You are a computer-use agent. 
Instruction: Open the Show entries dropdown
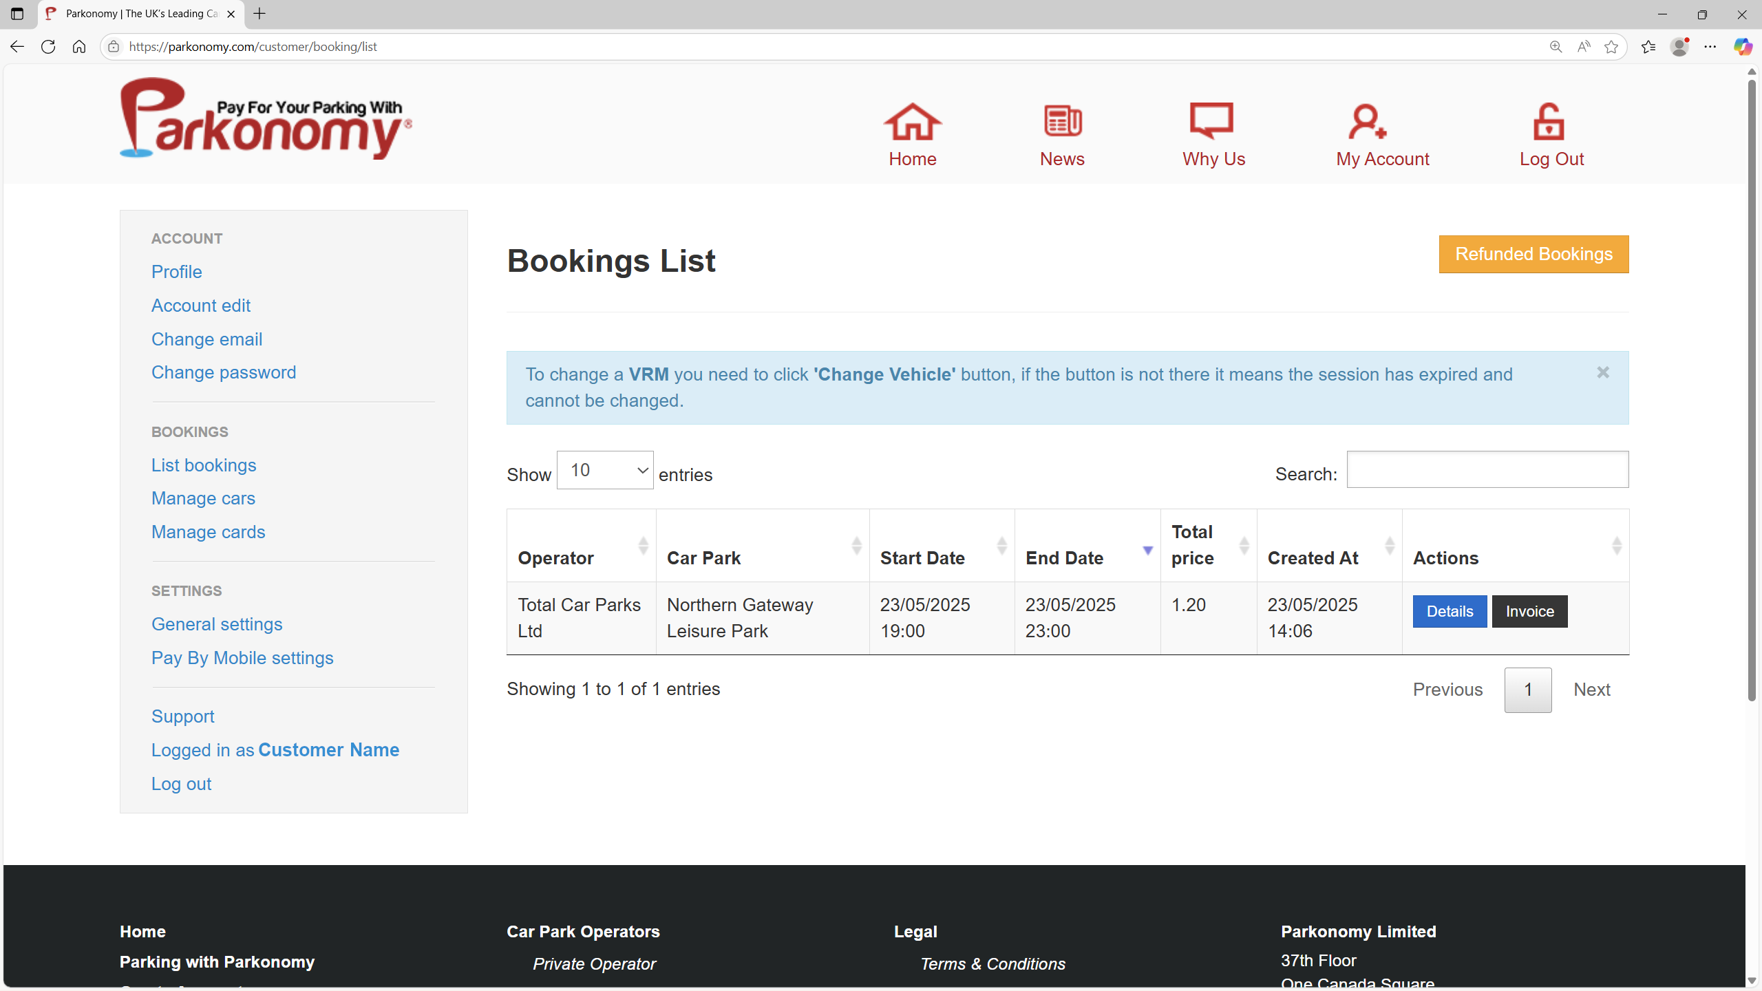(x=605, y=470)
